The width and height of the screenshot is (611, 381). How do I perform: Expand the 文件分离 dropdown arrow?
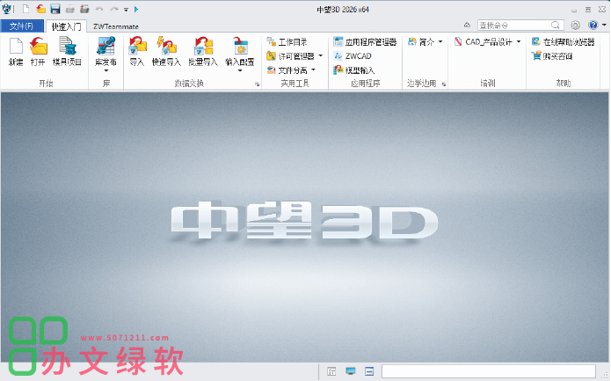pyautogui.click(x=313, y=70)
